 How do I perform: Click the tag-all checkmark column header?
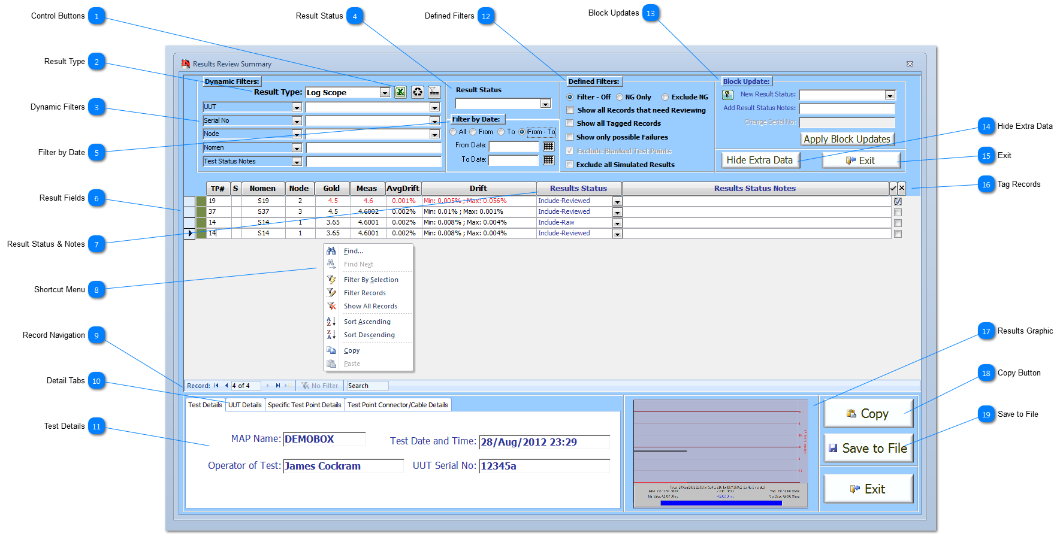point(893,188)
